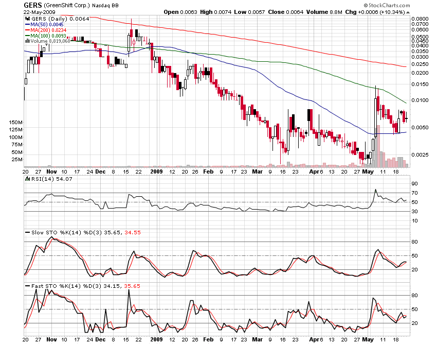Click the Slow STO %K(14) %D(3) label

tap(67, 232)
